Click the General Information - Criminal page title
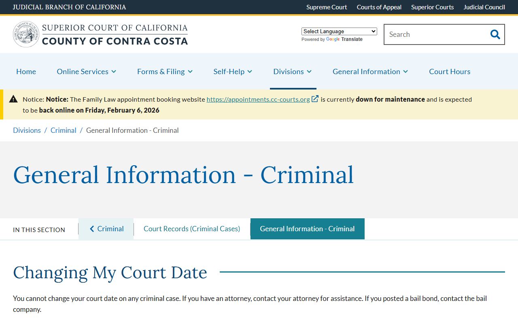Viewport: 518px width, 324px height. [183, 175]
